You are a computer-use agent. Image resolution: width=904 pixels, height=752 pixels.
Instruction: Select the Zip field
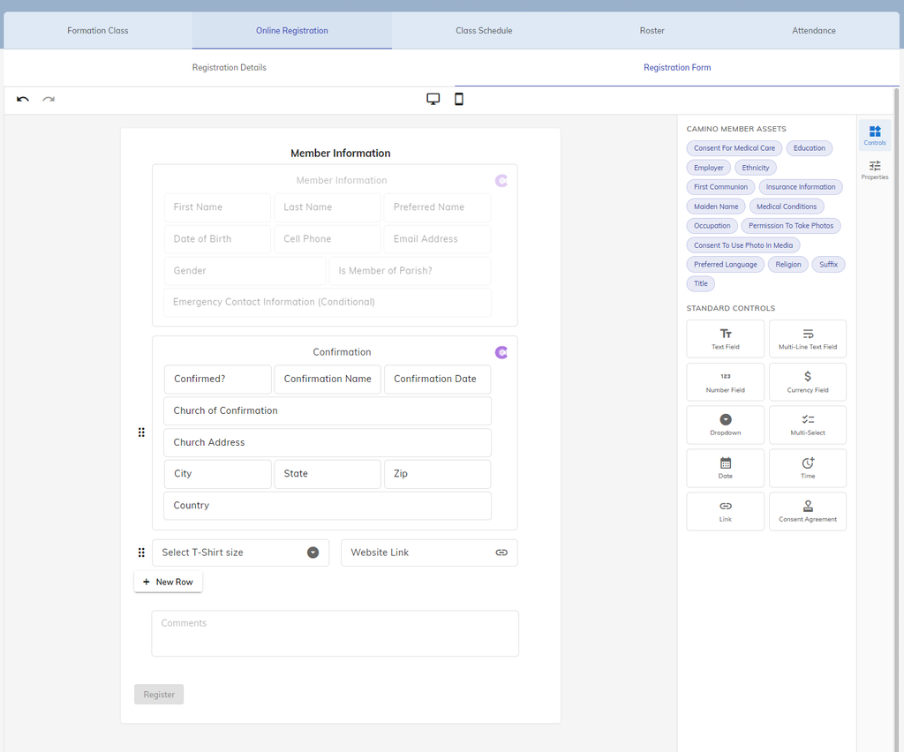click(438, 474)
